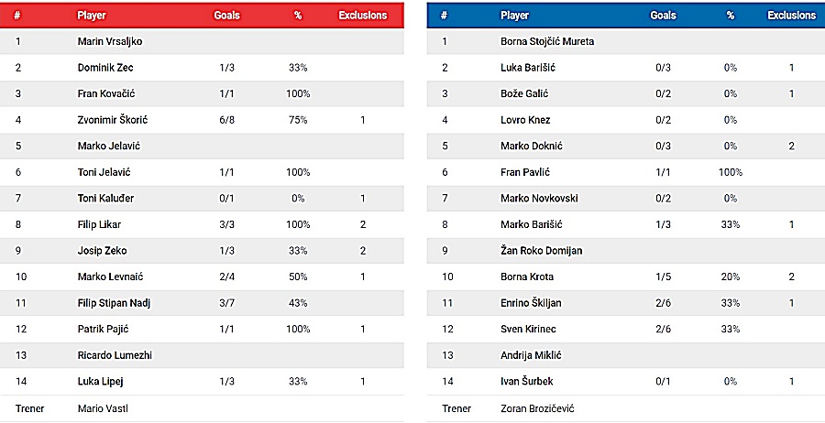Click Borna Krota's 1/5 goals cell
This screenshot has height=423, width=825.
tap(664, 277)
